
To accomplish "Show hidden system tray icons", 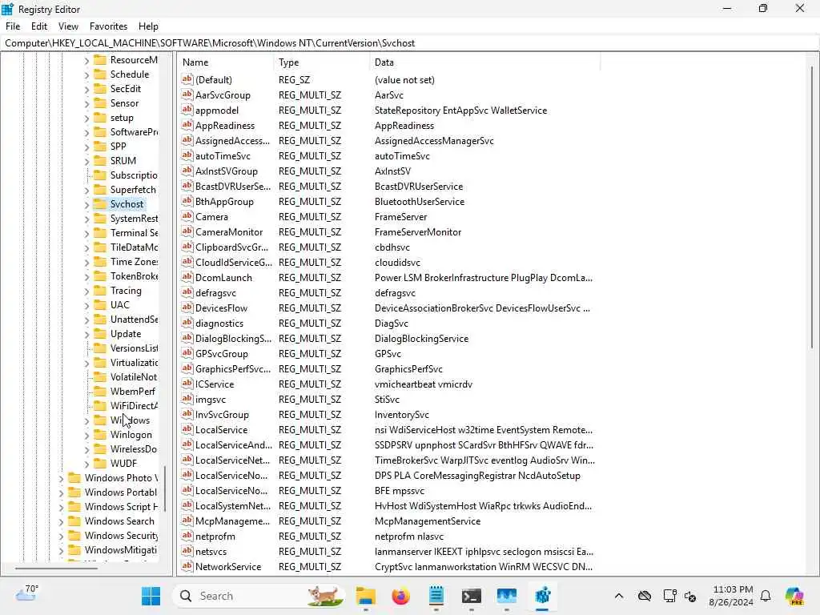I will pos(619,596).
